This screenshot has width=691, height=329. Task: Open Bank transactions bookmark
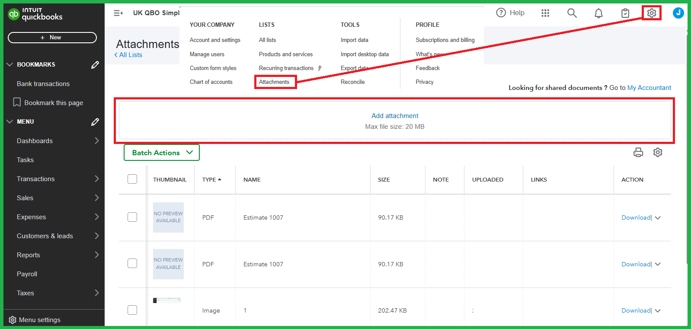43,84
